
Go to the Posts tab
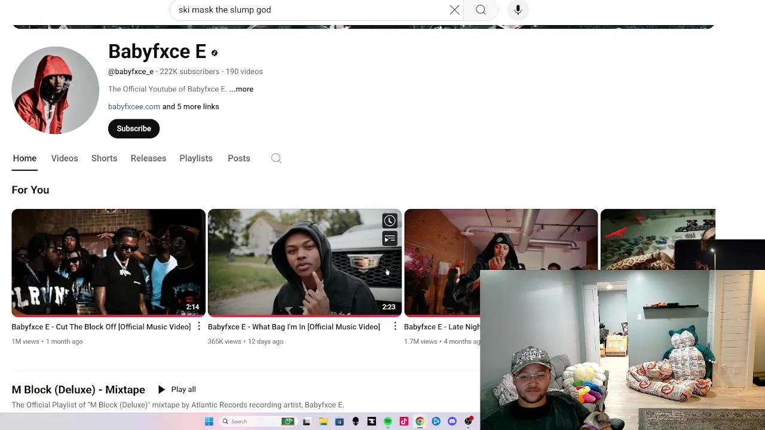pyautogui.click(x=238, y=158)
